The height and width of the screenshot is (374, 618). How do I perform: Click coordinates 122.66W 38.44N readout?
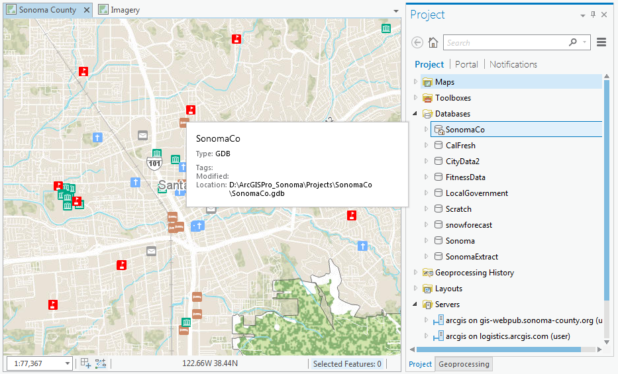(x=210, y=363)
